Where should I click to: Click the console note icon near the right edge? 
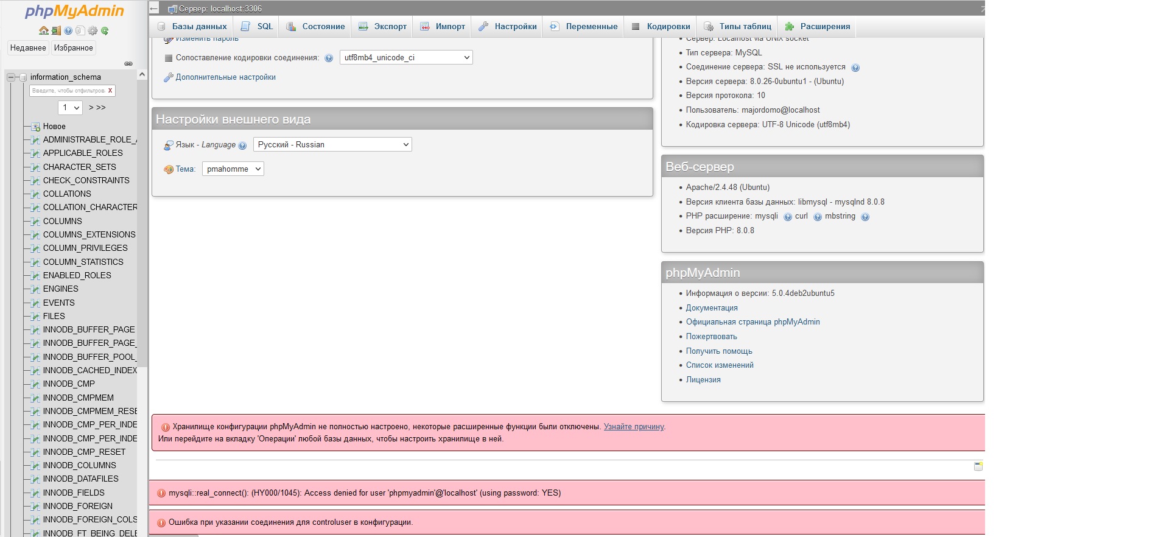click(978, 466)
